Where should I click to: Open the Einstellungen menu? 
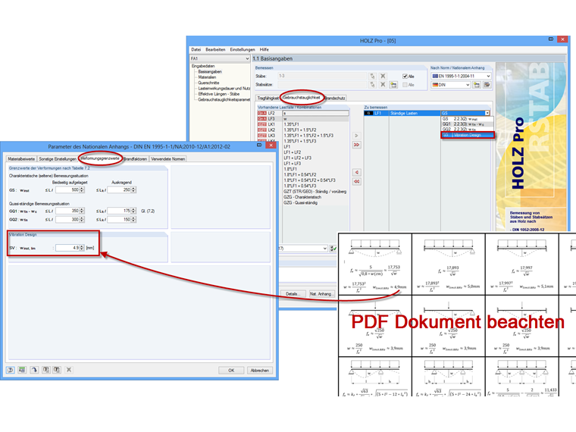pyautogui.click(x=243, y=49)
